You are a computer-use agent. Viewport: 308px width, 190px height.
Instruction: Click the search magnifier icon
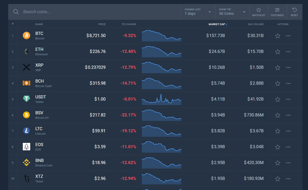(x=16, y=12)
